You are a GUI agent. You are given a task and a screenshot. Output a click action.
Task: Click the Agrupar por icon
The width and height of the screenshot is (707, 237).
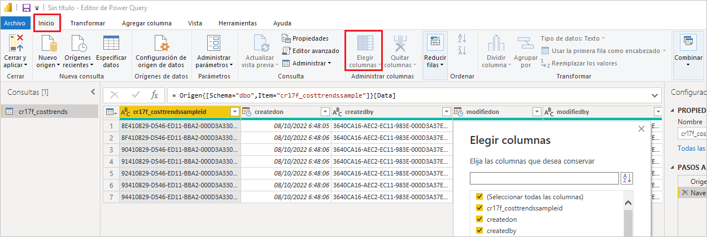click(x=525, y=43)
